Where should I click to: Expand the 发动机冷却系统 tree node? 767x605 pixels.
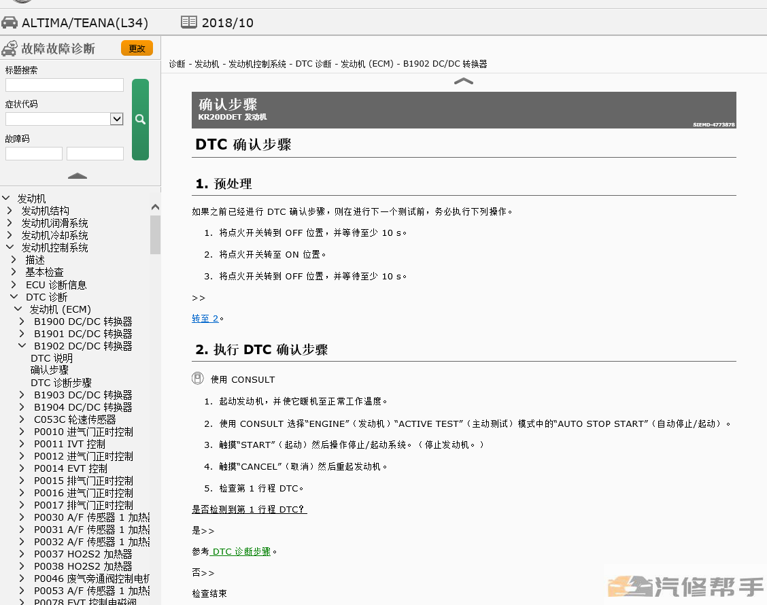(10, 235)
